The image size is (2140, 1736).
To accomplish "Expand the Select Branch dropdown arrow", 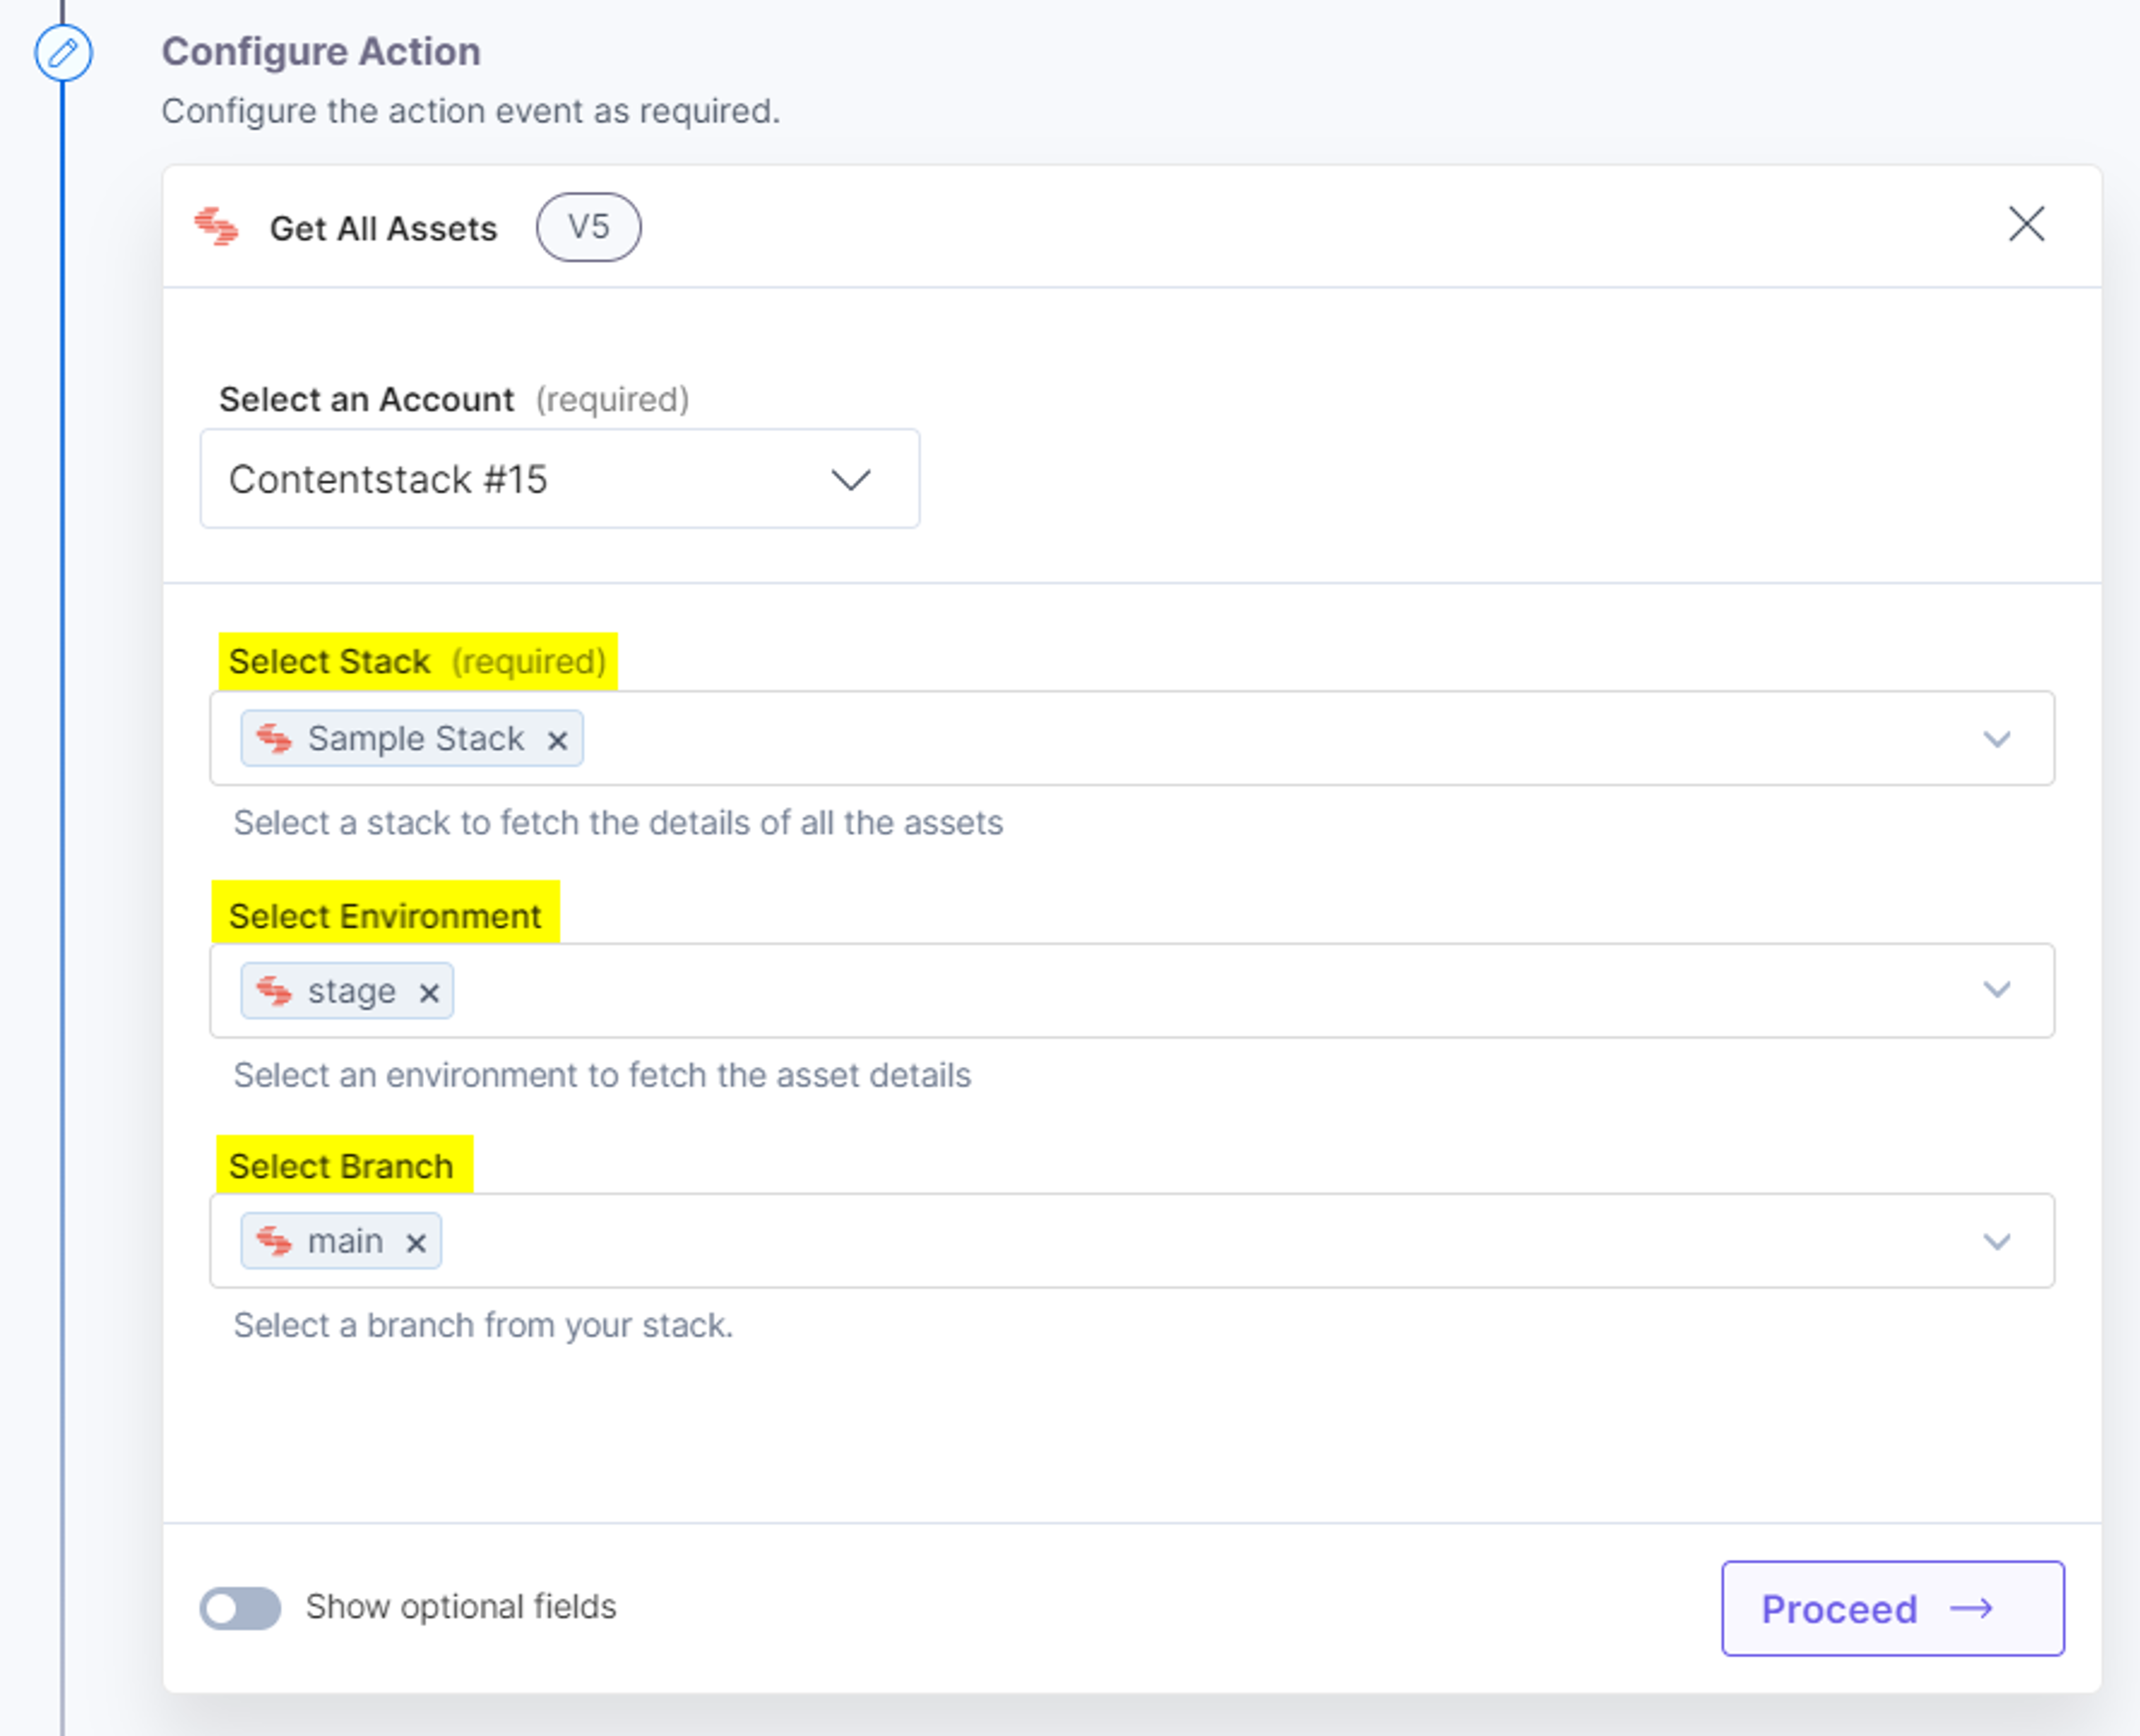I will pyautogui.click(x=1996, y=1241).
